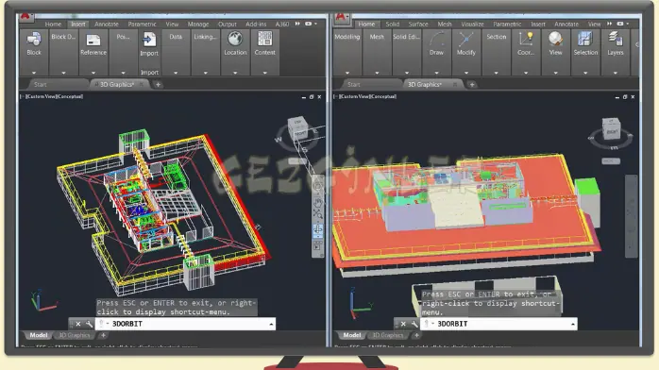The height and width of the screenshot is (370, 659).
Task: Click the Block icon in left window ribbon
Action: pos(34,39)
